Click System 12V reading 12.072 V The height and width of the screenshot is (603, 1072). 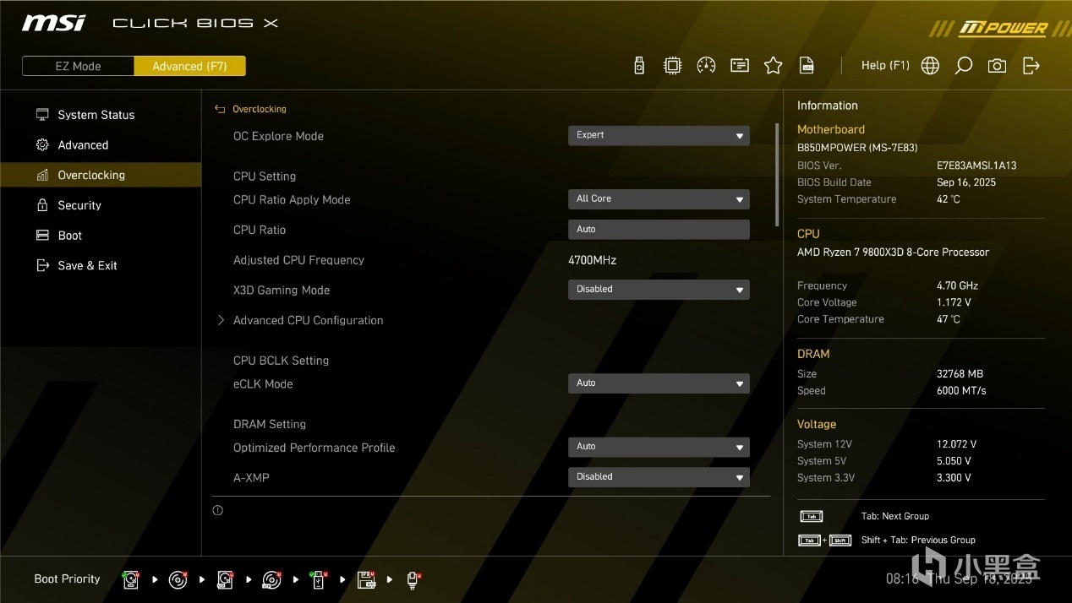click(x=956, y=444)
